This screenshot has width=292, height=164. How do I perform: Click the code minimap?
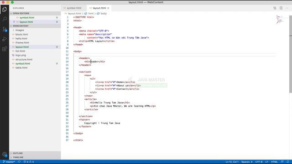pyautogui.click(x=280, y=20)
